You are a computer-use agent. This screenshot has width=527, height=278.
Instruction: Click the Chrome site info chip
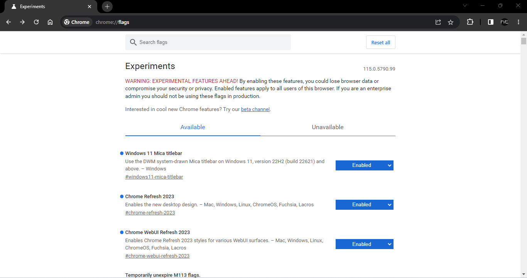77,22
